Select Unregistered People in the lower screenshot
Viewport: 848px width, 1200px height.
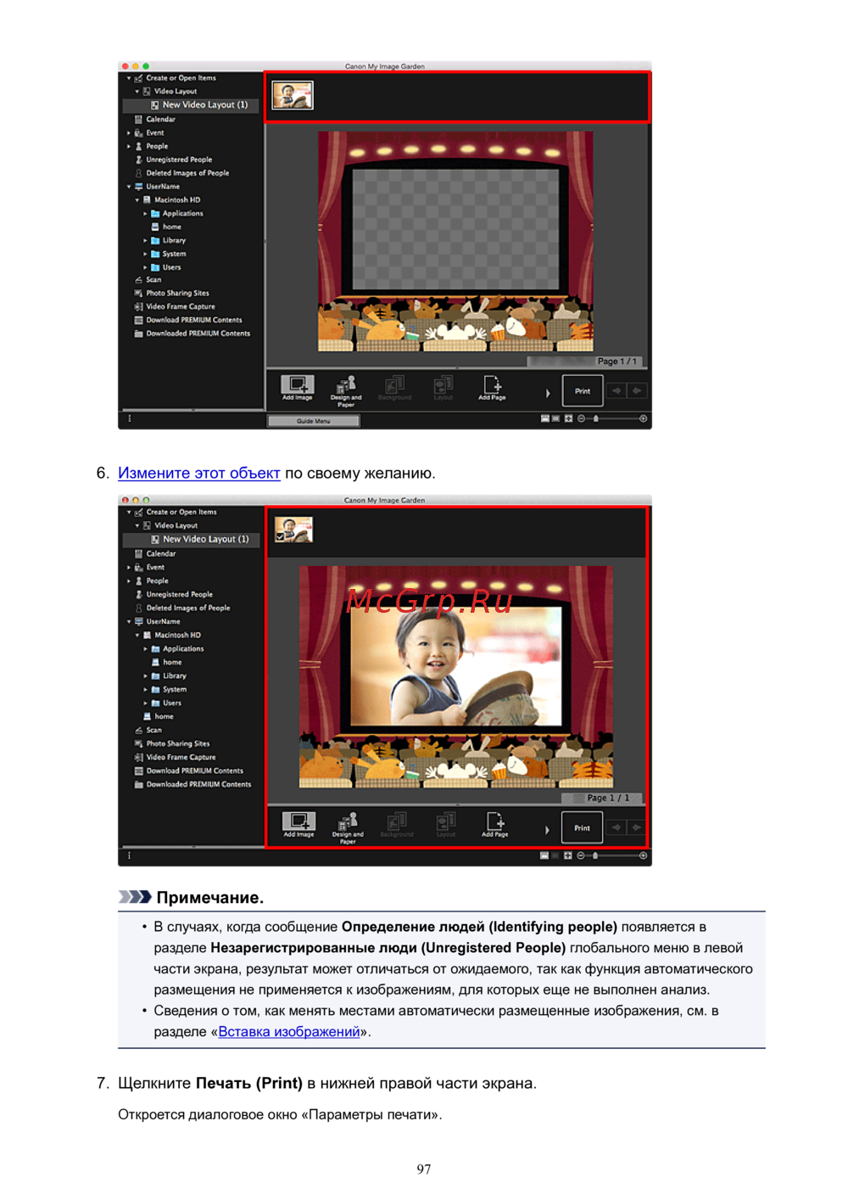179,594
